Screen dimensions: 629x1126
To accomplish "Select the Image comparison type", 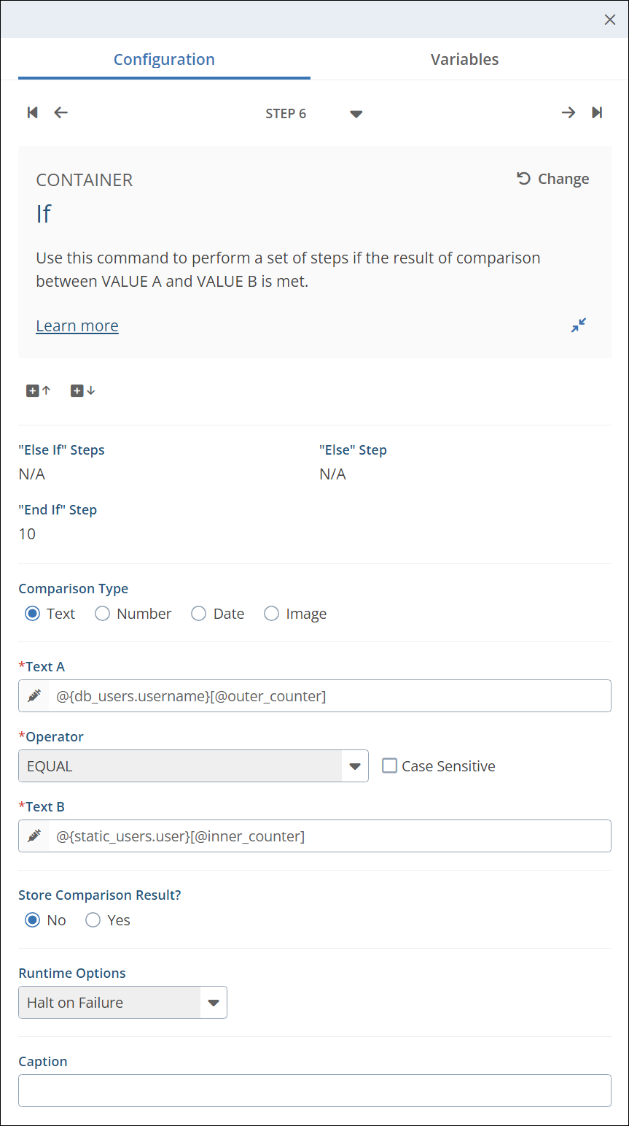I will pyautogui.click(x=272, y=614).
